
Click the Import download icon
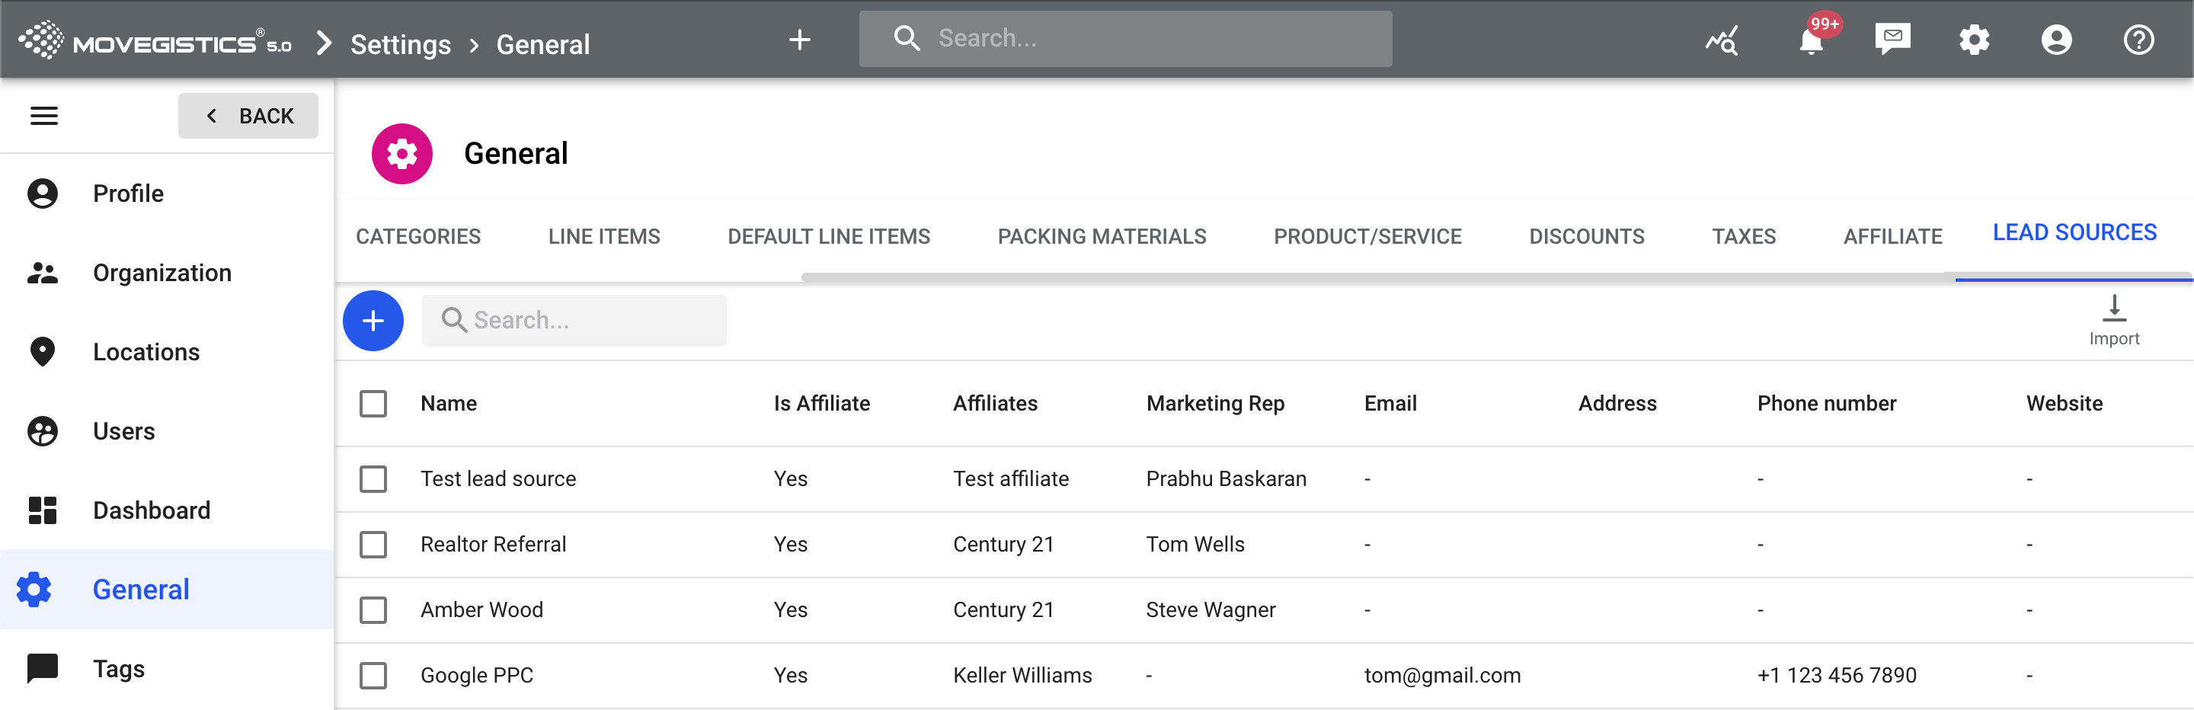2113,309
